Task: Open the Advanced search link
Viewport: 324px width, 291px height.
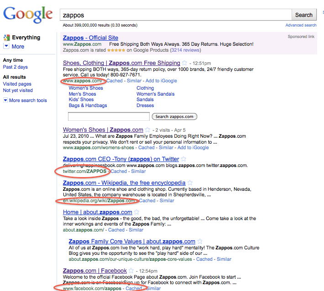Action: [301, 25]
